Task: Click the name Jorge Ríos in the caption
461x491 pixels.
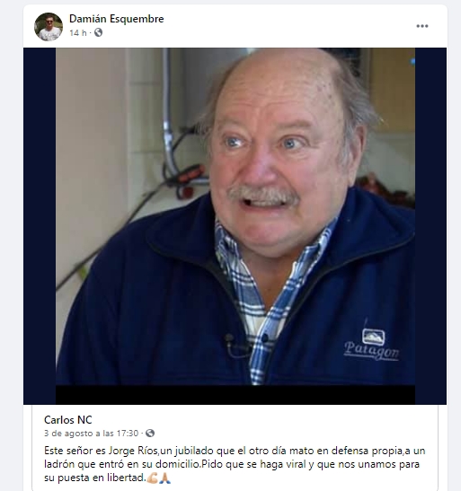Action: click(x=133, y=451)
